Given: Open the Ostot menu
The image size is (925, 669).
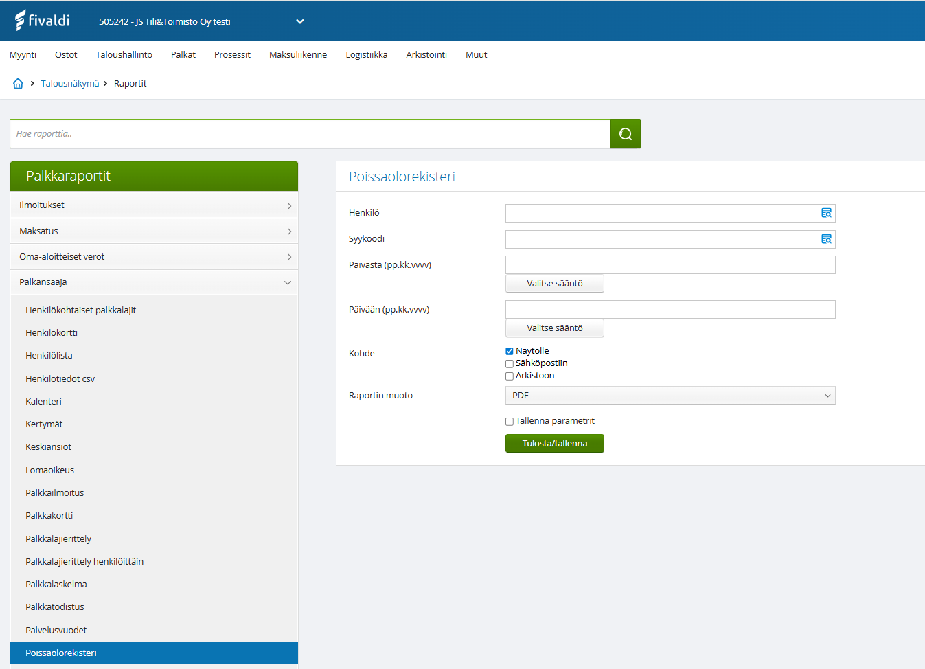Looking at the screenshot, I should click(66, 55).
